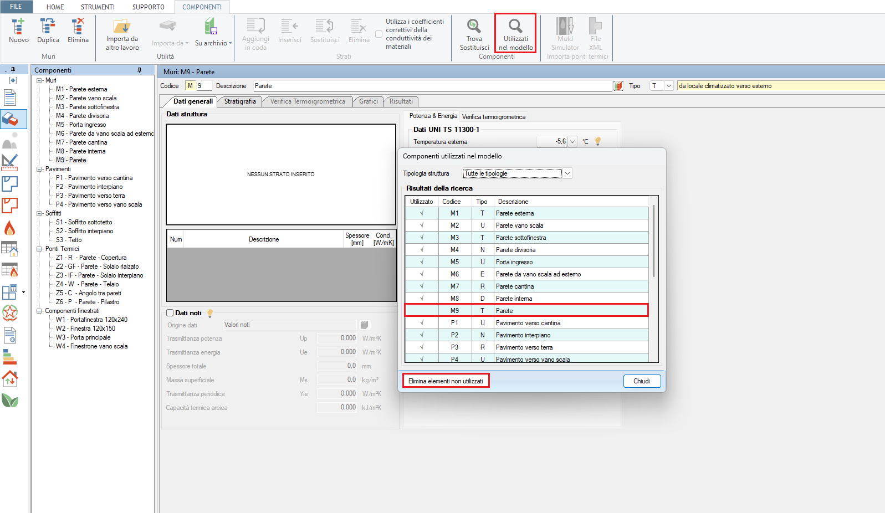Click the Elimina elementi non utilizzati button
Screen dimensions: 885x513
click(x=446, y=381)
